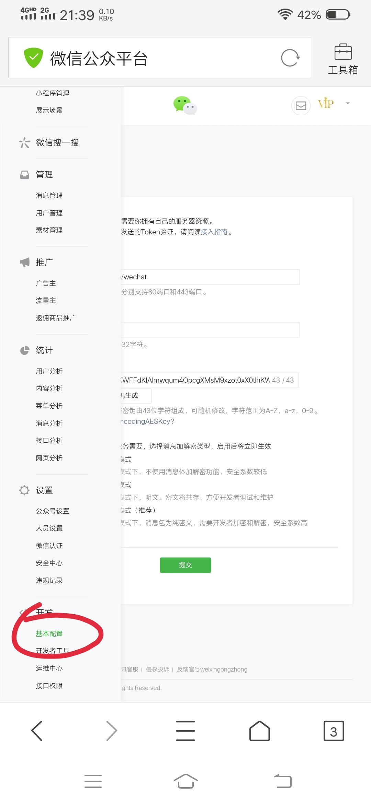The width and height of the screenshot is (371, 803).
Task: Open 反馈官号weixingongzhong footer link
Action: tap(212, 670)
